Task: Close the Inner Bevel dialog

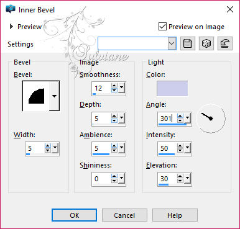Action: (230, 9)
